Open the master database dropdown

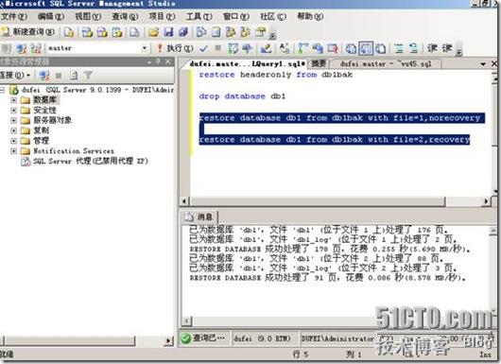[x=145, y=48]
